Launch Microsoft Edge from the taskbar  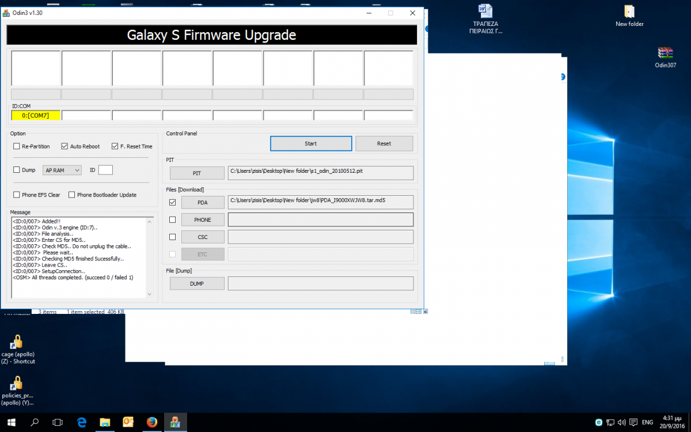pos(81,422)
